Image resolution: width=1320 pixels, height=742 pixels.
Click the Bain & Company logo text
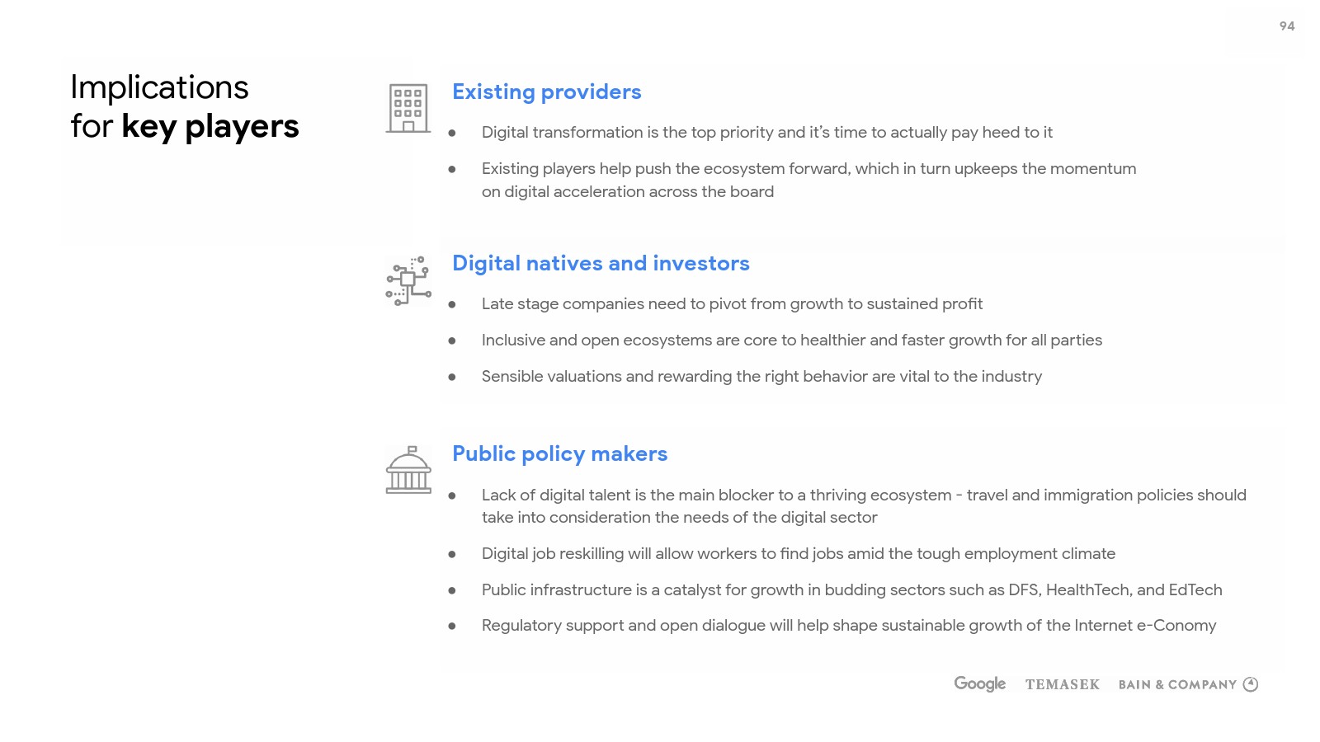[x=1177, y=684]
